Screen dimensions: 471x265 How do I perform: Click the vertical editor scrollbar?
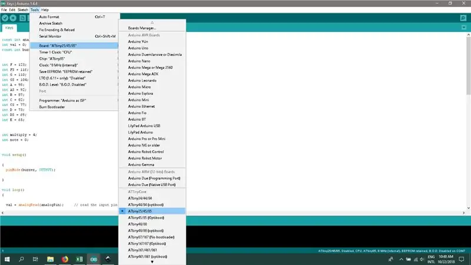point(468,66)
